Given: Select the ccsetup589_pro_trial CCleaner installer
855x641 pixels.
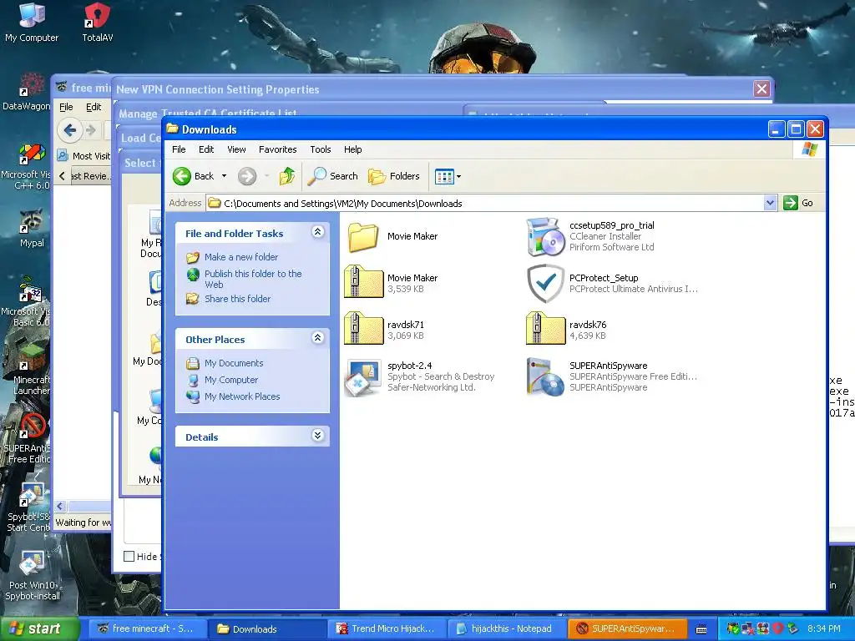Looking at the screenshot, I should (544, 237).
